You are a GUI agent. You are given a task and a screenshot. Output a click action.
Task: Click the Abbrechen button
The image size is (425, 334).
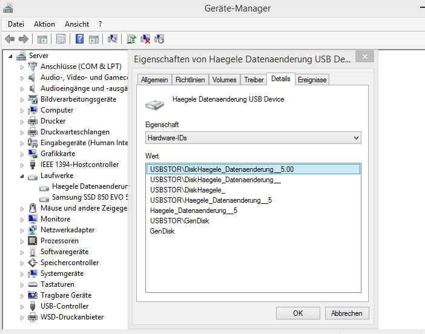[x=347, y=313]
